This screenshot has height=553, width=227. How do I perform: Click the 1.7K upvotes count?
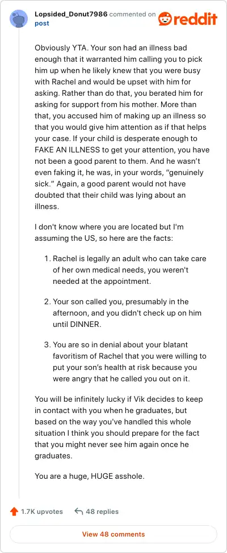click(41, 512)
